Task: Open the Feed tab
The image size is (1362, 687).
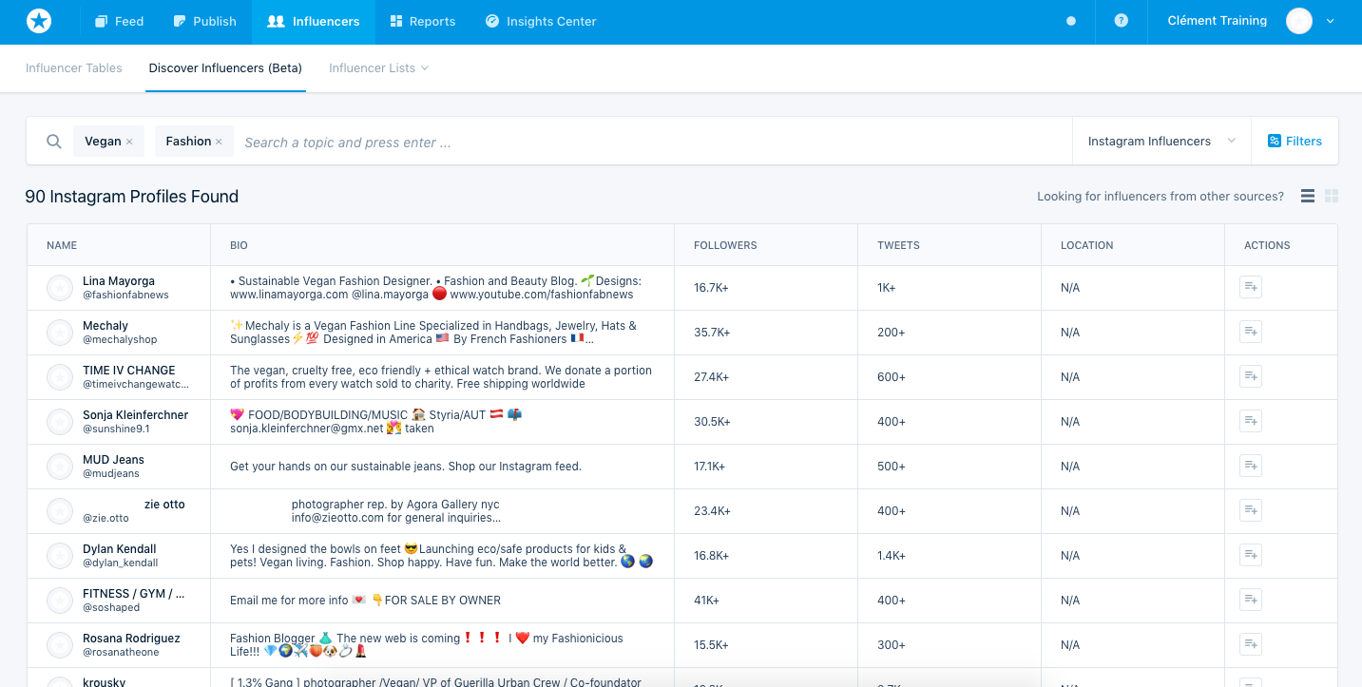Action: click(x=119, y=21)
